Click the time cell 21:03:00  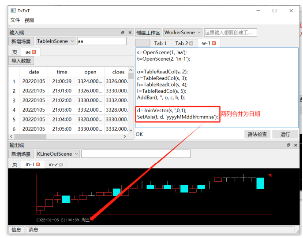point(62,110)
